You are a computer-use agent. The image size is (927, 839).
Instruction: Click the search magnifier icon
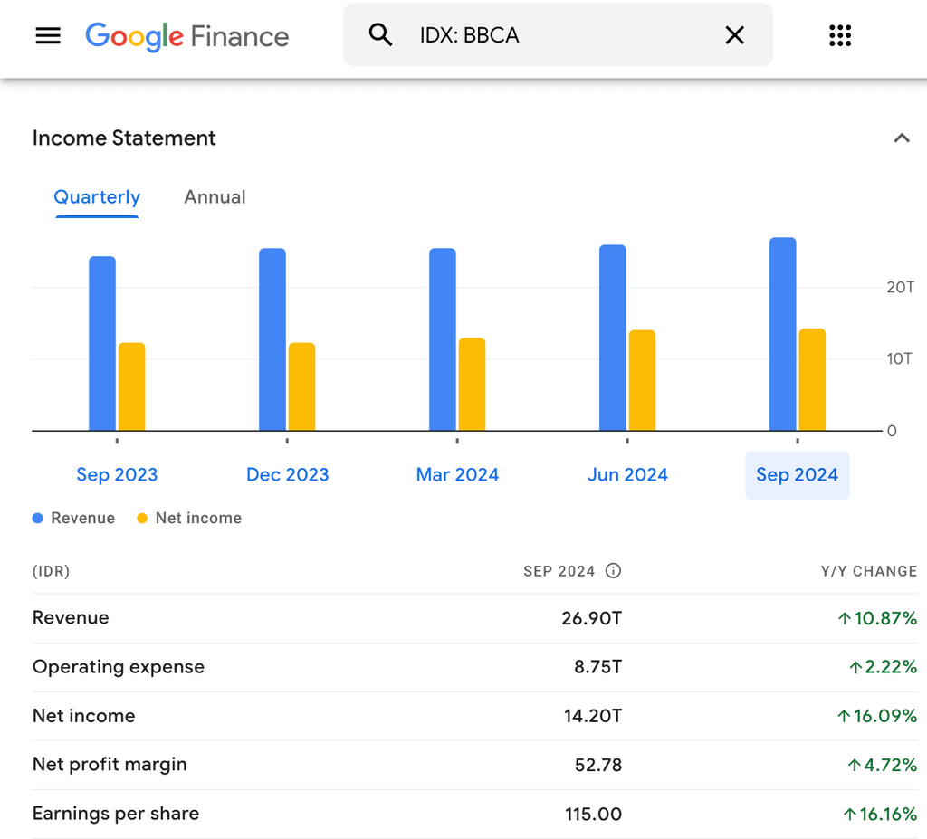tap(380, 34)
